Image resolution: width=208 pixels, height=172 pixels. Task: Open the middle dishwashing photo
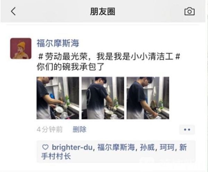click(x=103, y=98)
